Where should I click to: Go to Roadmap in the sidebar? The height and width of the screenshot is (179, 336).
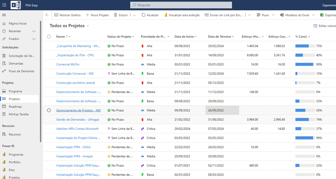coord(15,107)
